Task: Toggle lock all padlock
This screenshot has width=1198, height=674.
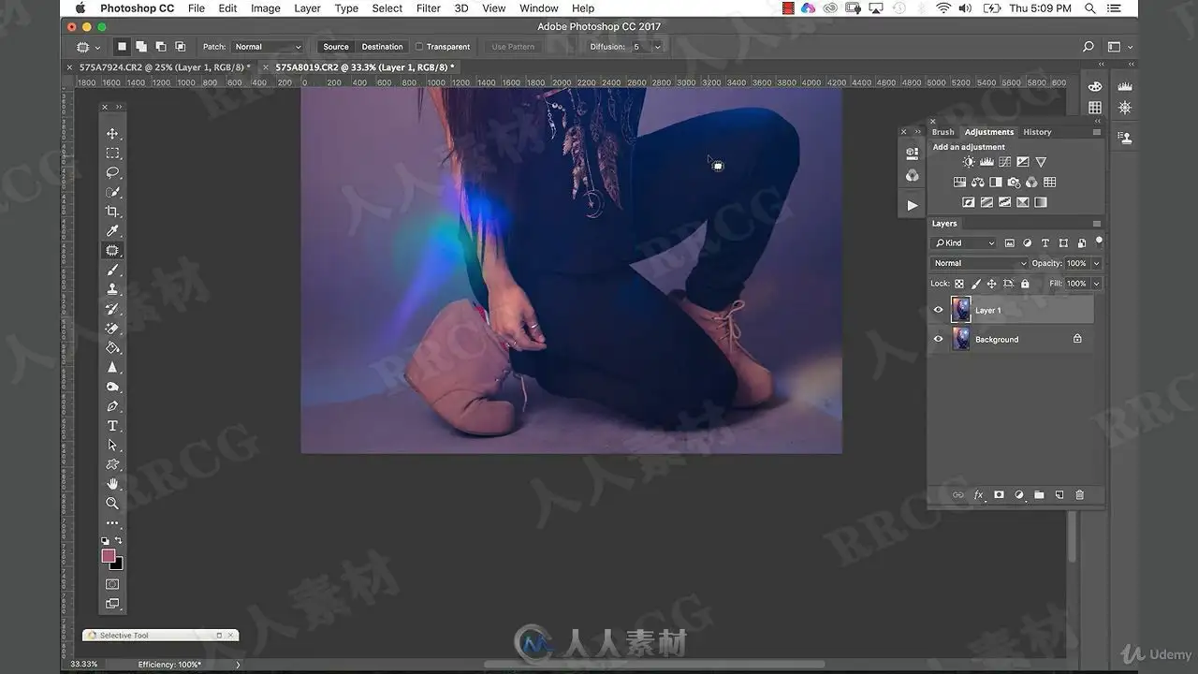Action: [1025, 284]
